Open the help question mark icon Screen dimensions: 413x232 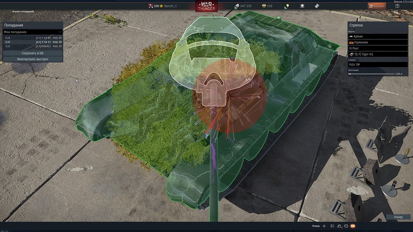pos(397,6)
